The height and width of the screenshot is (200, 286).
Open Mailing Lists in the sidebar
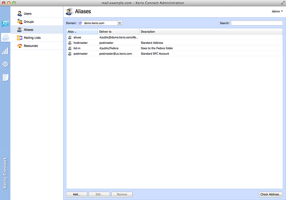point(32,38)
